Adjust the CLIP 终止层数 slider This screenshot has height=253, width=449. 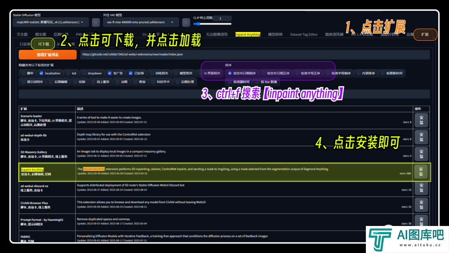pyautogui.click(x=212, y=24)
